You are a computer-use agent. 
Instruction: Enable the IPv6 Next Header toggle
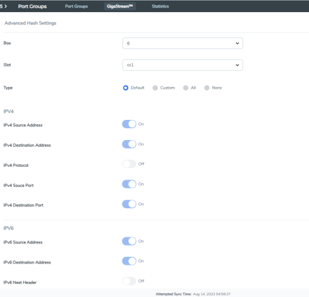[x=129, y=281]
